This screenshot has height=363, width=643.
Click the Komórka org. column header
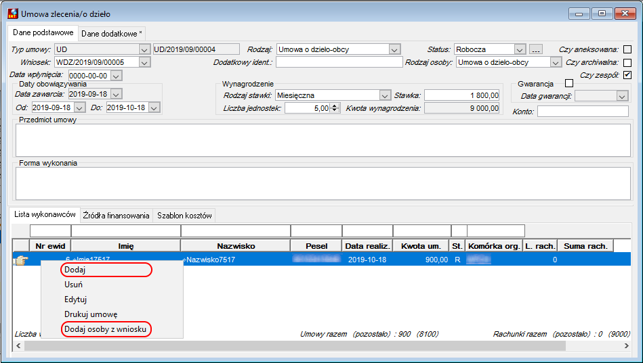[x=494, y=246]
